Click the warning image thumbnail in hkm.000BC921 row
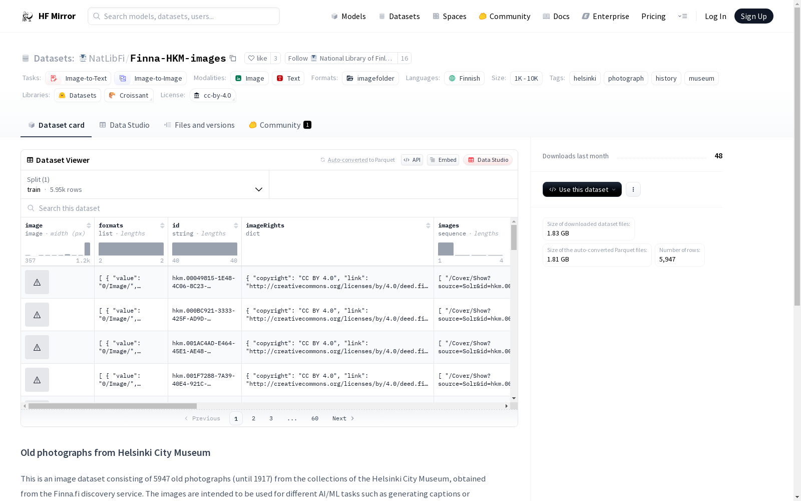Viewport: 801px width, 501px height. [37, 315]
